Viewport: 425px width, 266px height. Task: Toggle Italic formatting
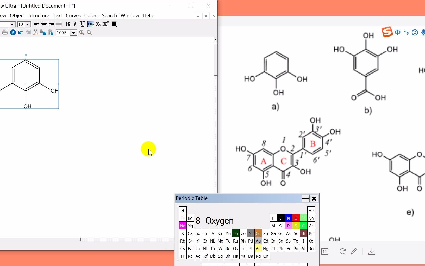(75, 24)
